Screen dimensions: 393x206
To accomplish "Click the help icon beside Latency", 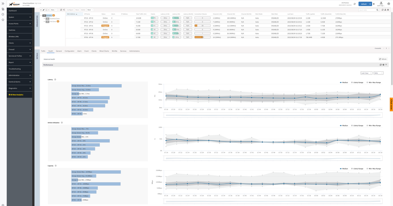I will 55,80.
